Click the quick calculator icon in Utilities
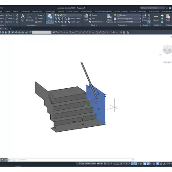The width and height of the screenshot is (172, 172). pyautogui.click(x=162, y=22)
